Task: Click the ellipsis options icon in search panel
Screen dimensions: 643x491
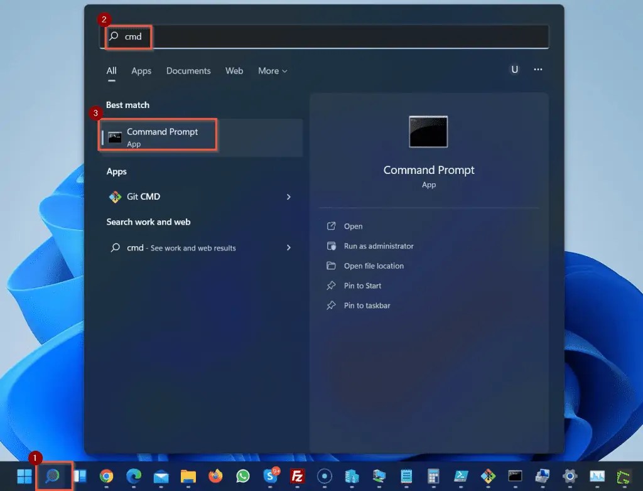Action: click(x=538, y=70)
